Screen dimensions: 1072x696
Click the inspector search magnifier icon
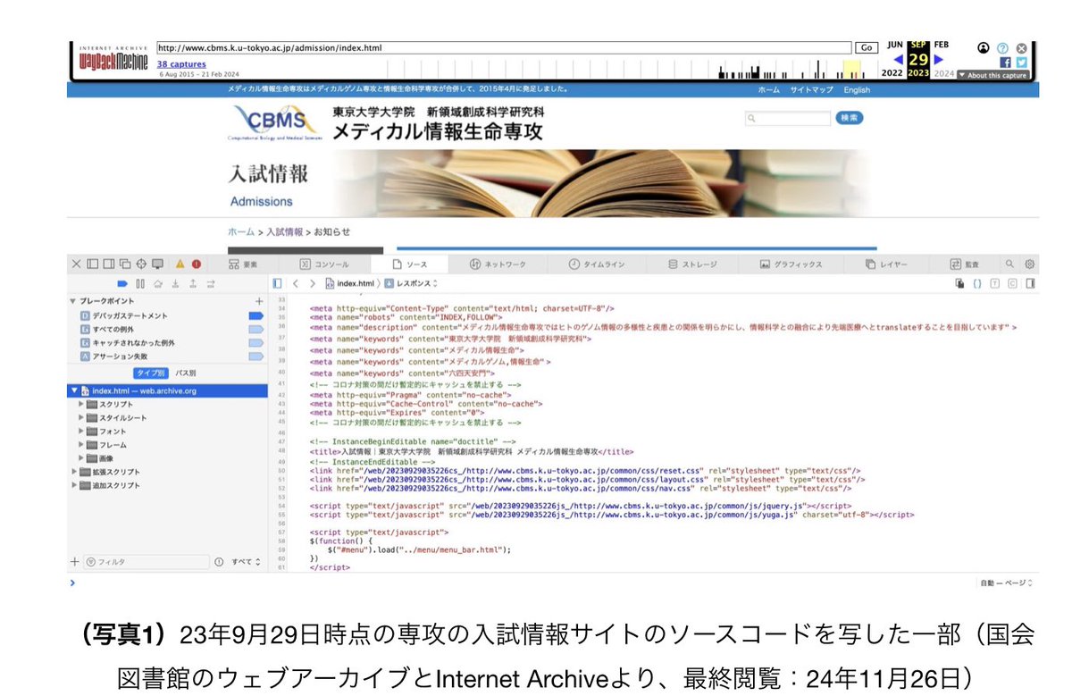click(x=1010, y=264)
